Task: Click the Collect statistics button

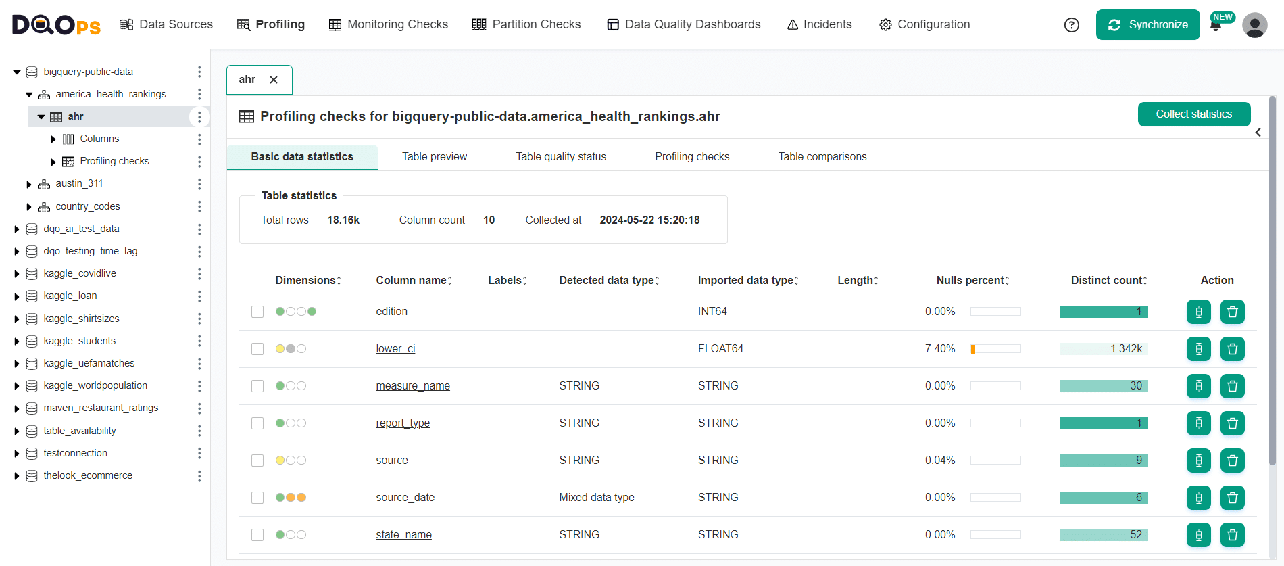Action: pyautogui.click(x=1194, y=114)
